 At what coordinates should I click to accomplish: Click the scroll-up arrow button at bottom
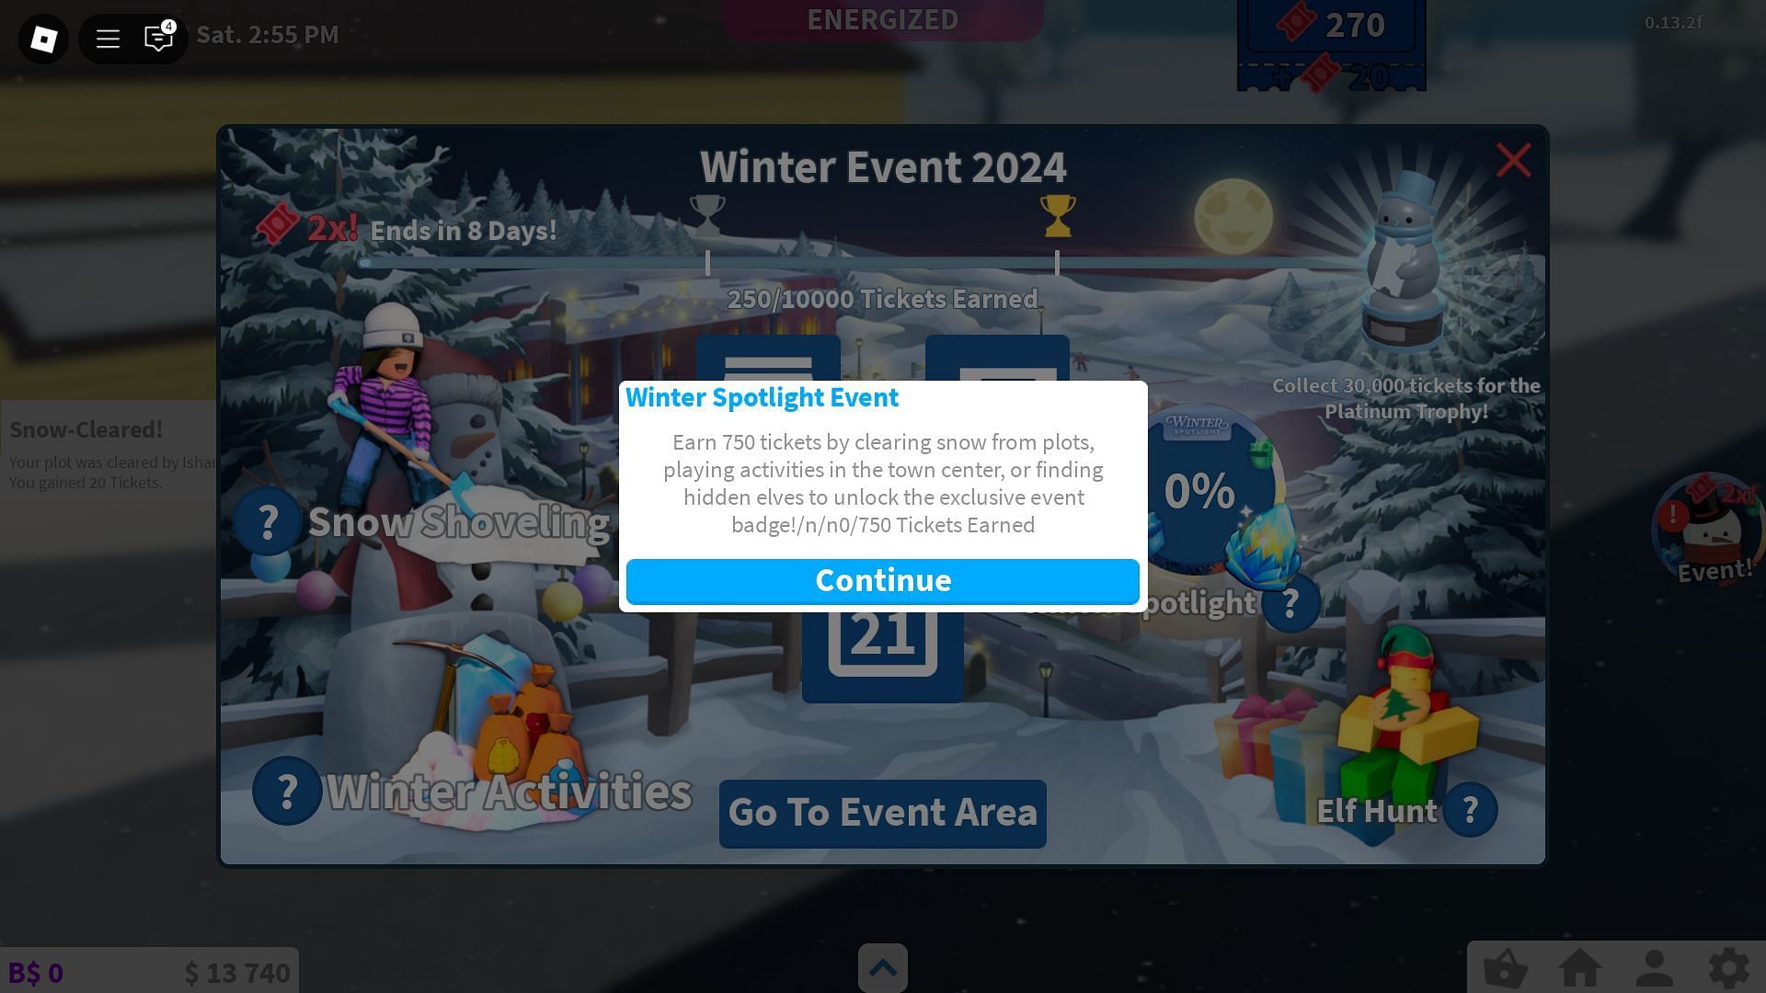pos(882,967)
